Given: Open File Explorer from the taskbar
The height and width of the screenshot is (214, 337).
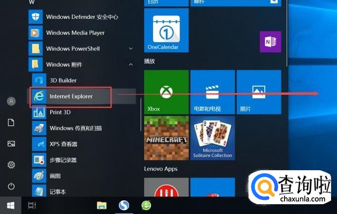Looking at the screenshot, I should point(102,206).
